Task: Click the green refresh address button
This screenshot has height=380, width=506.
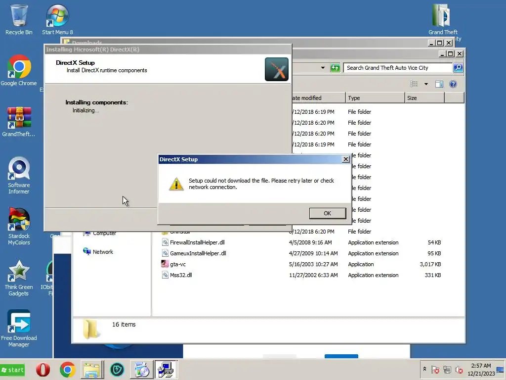Action: tap(335, 68)
